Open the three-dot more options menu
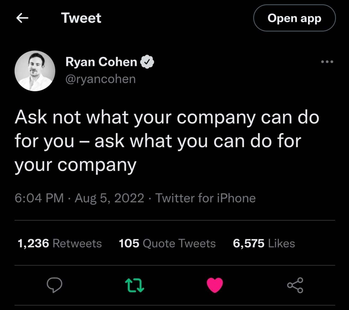 327,62
